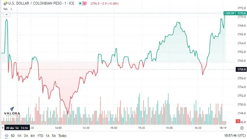Click the green market status dot

tap(80, 3)
